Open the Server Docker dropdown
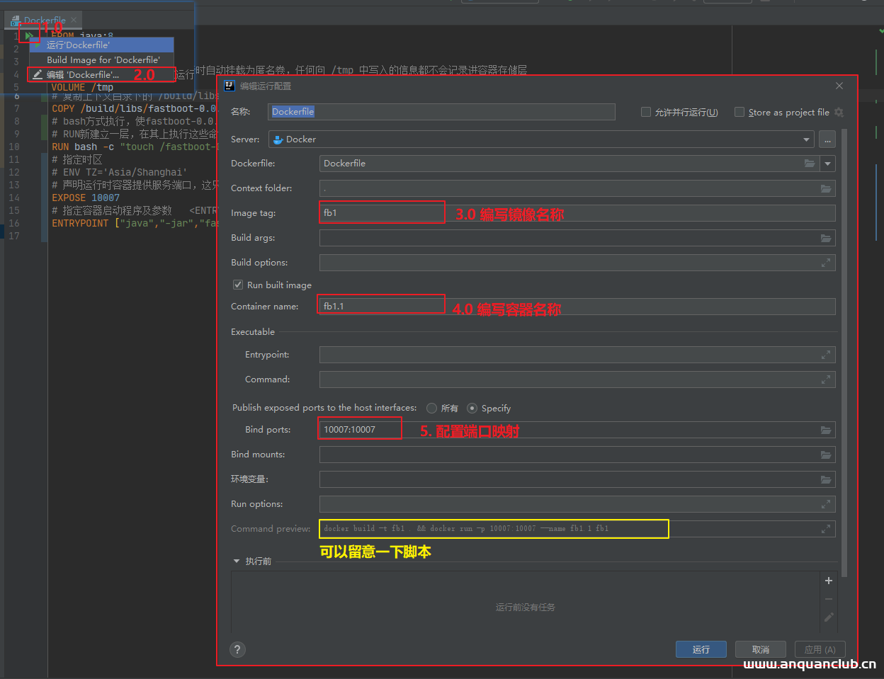Image resolution: width=884 pixels, height=679 pixels. (806, 139)
